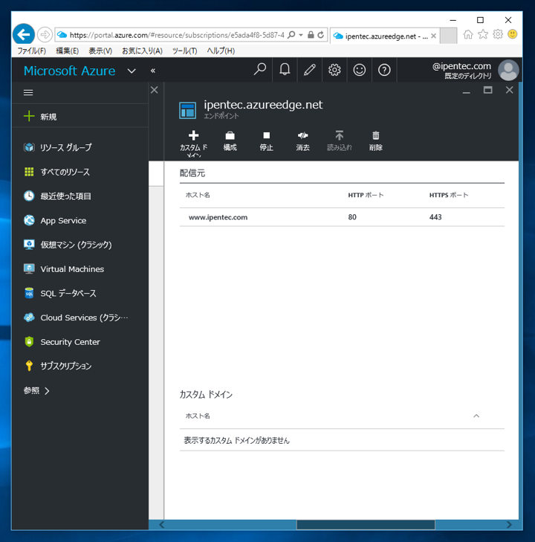
Task: Send feedback via Azure smiley icon
Action: 359,70
